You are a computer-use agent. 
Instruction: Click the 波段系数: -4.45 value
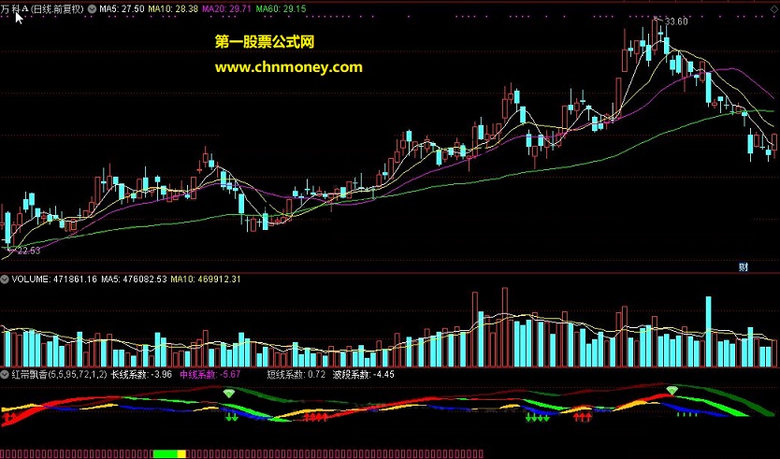tap(364, 375)
